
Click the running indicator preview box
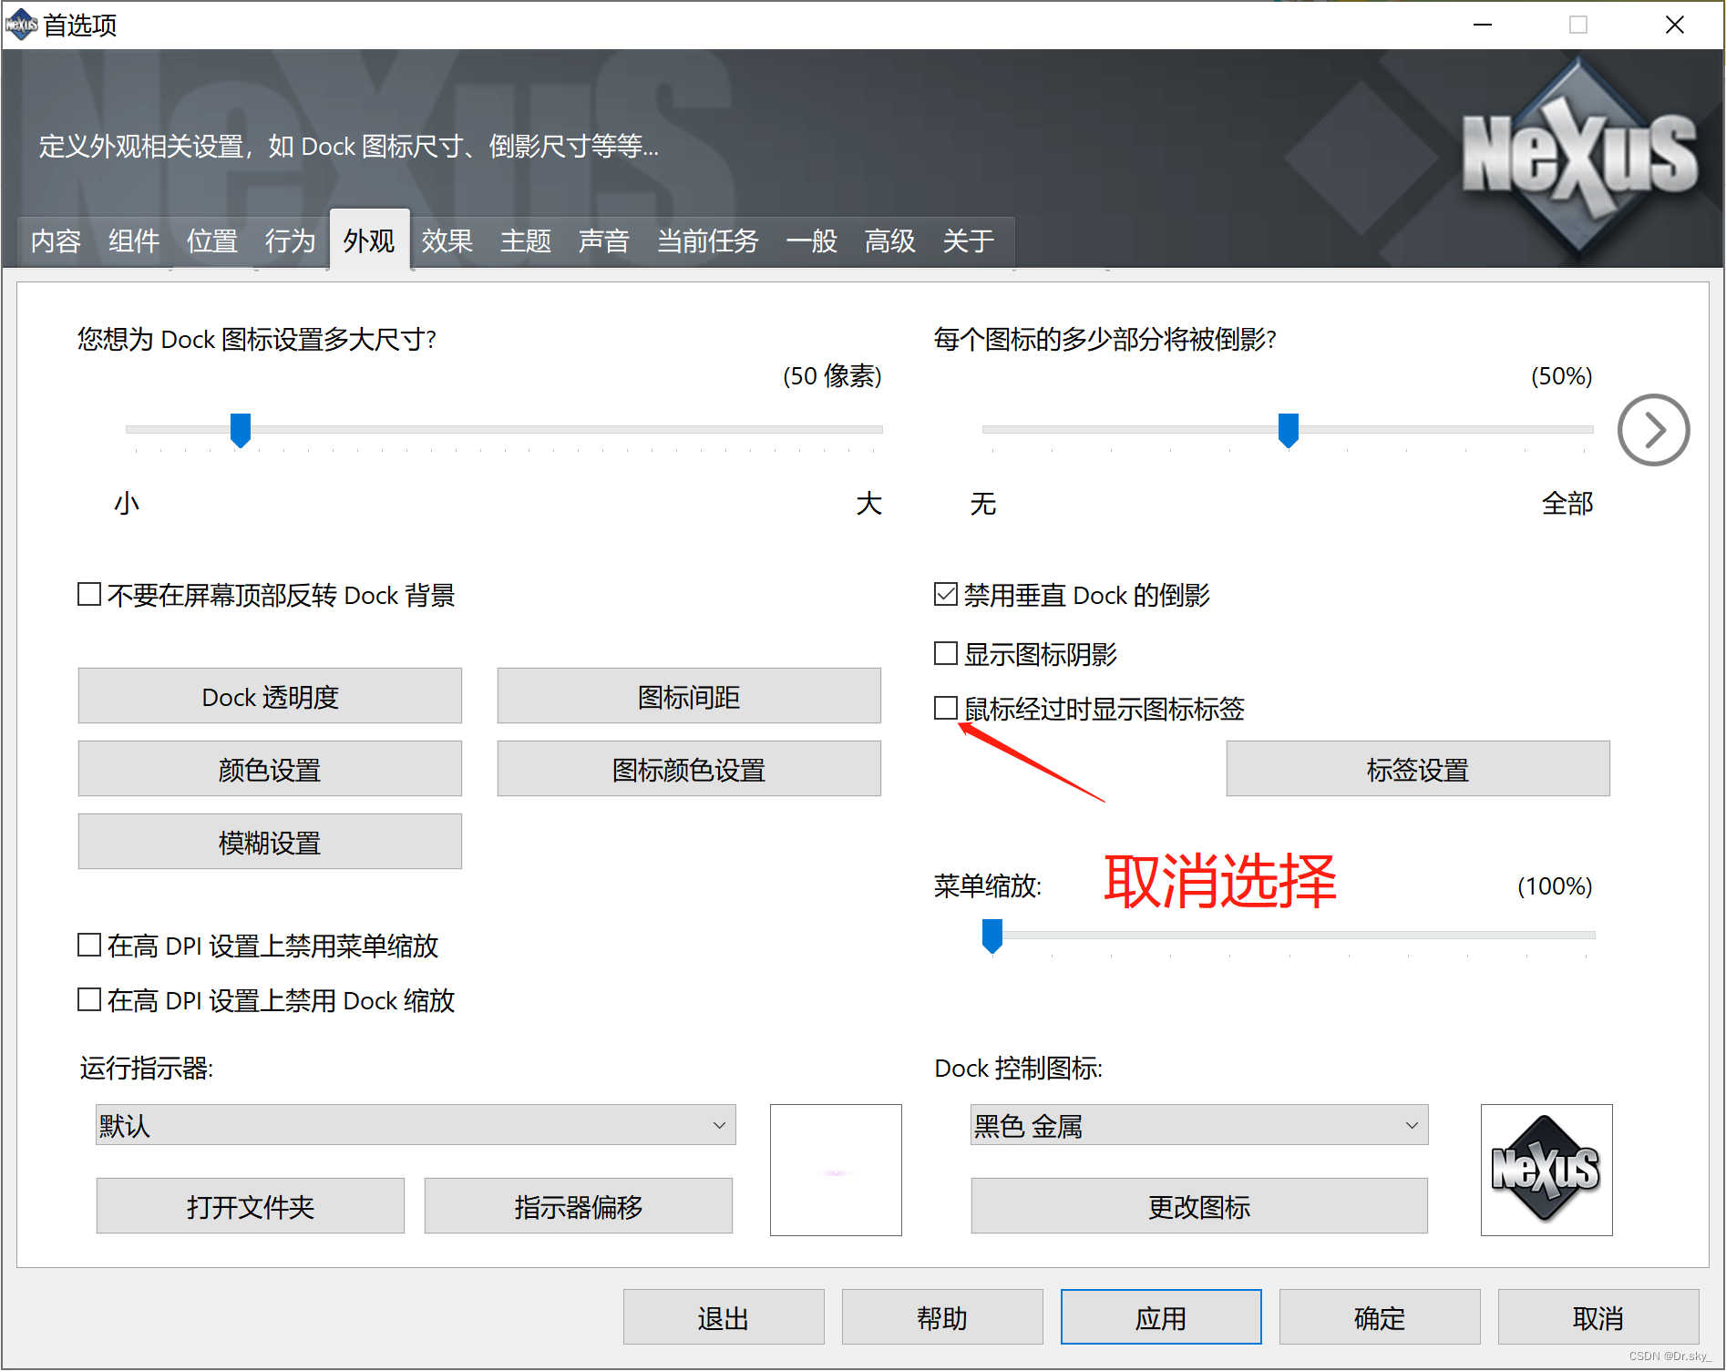tap(836, 1170)
